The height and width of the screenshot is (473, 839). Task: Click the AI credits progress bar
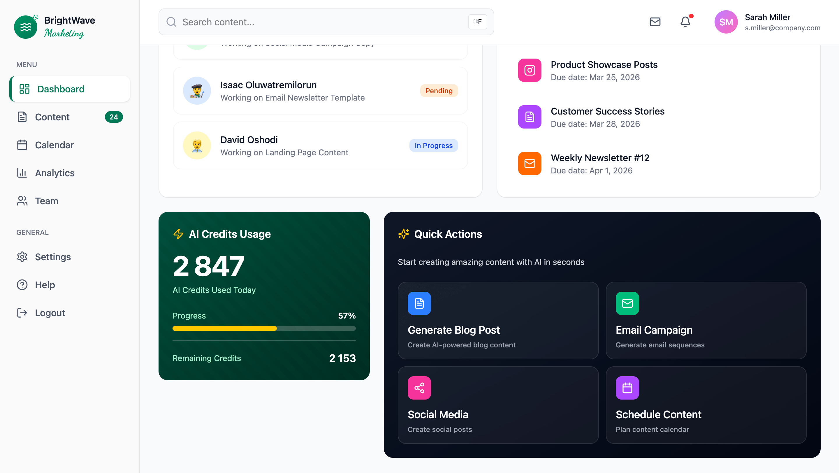pos(264,328)
